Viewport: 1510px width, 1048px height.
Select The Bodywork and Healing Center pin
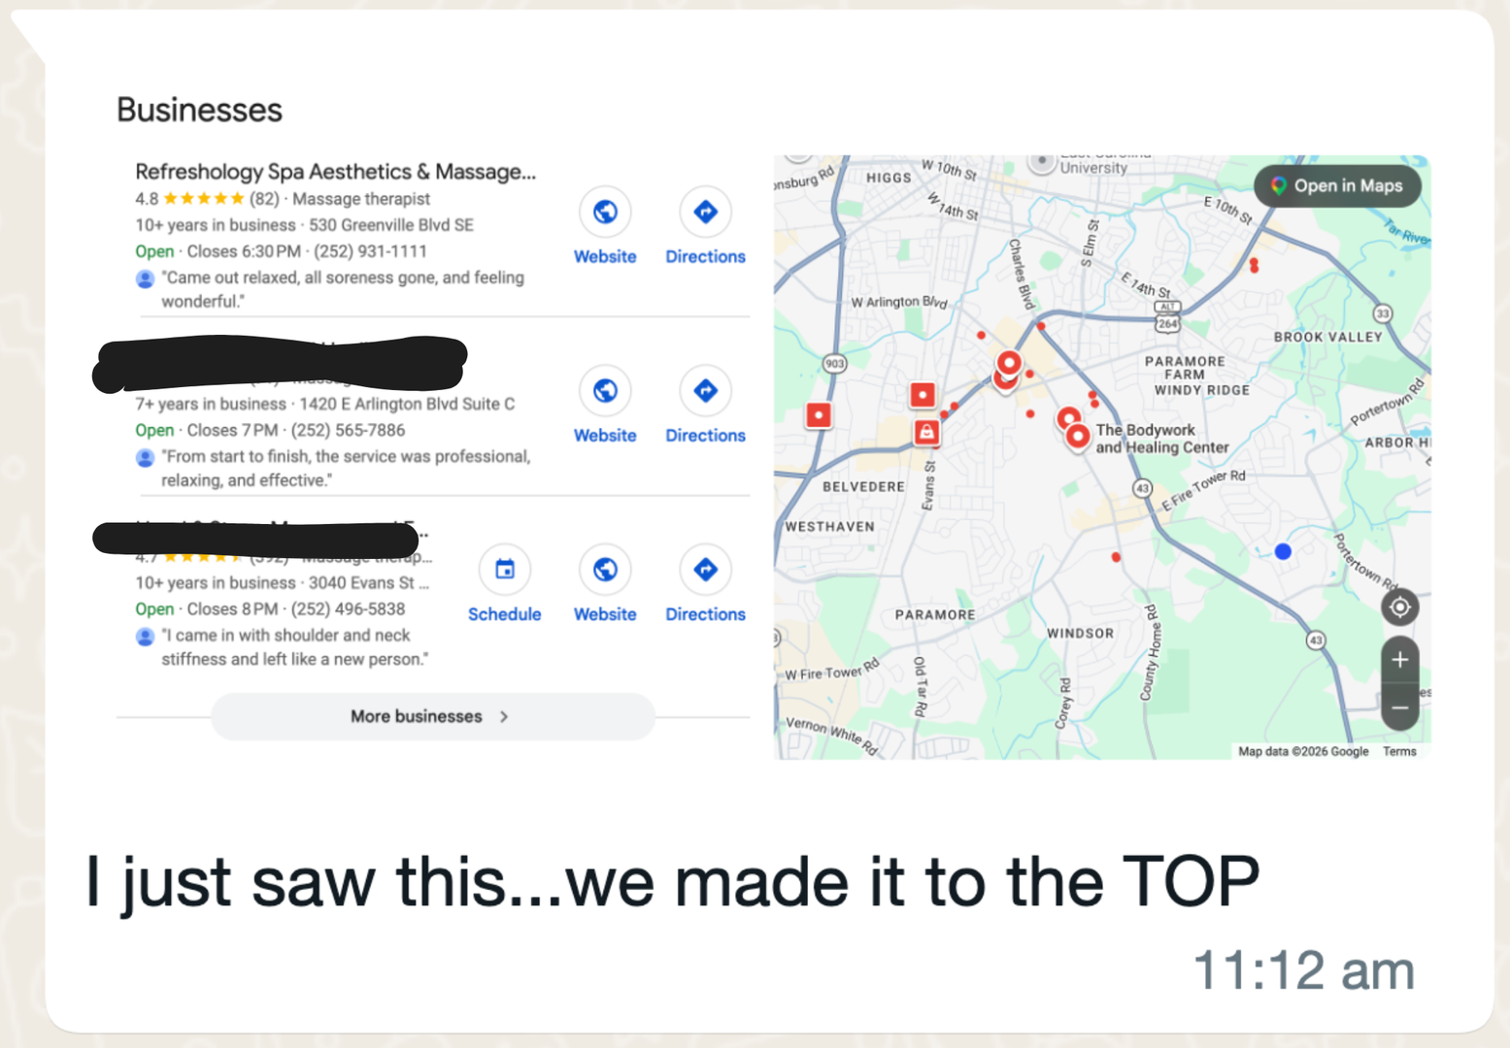[x=1077, y=437]
